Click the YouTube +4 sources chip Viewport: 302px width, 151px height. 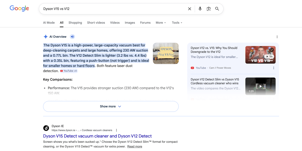69,71
